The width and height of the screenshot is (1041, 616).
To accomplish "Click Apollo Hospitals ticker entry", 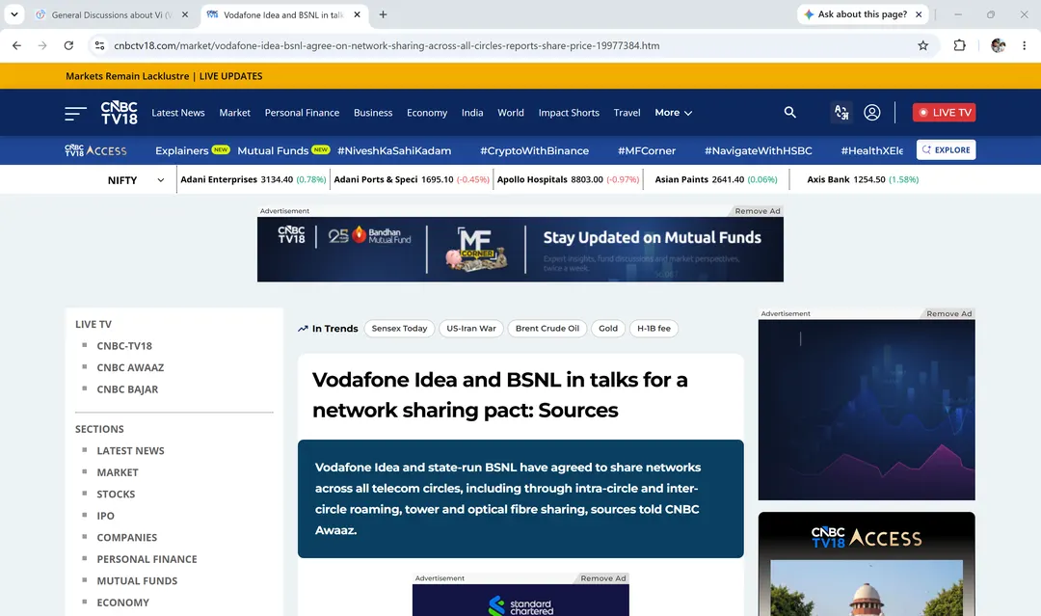I will click(568, 180).
